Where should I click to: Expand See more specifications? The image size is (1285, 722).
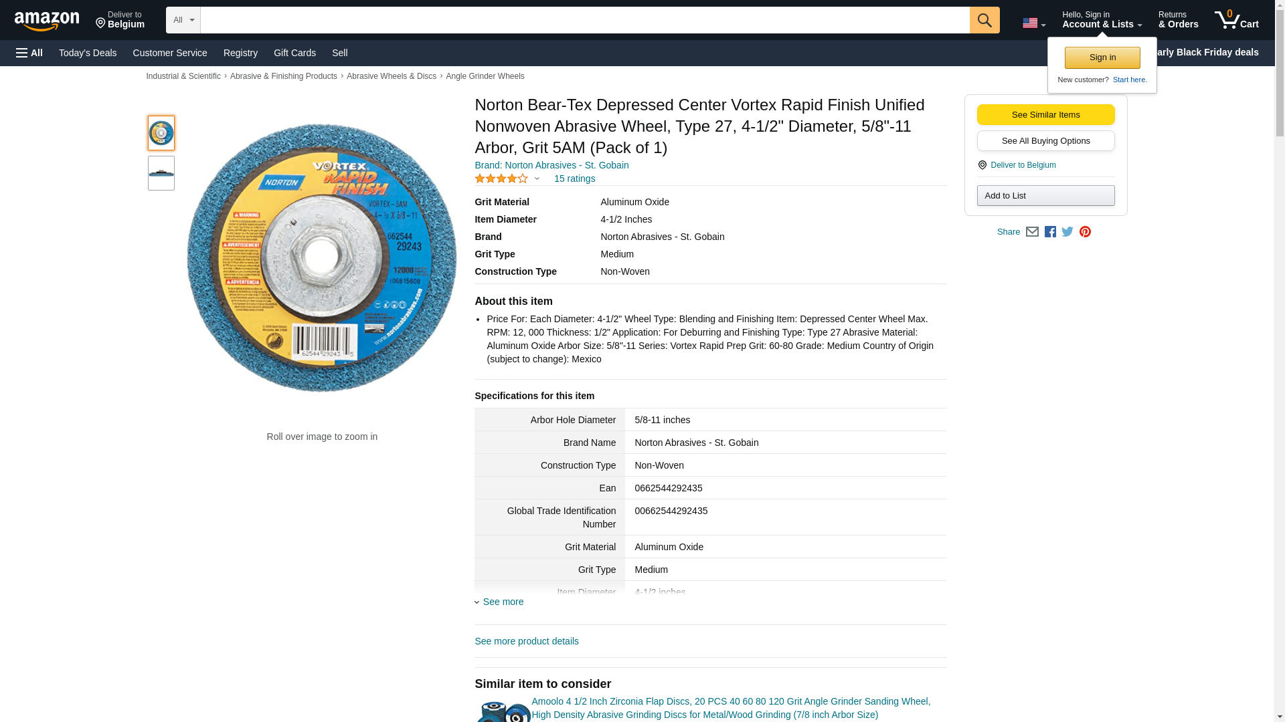pos(503,602)
